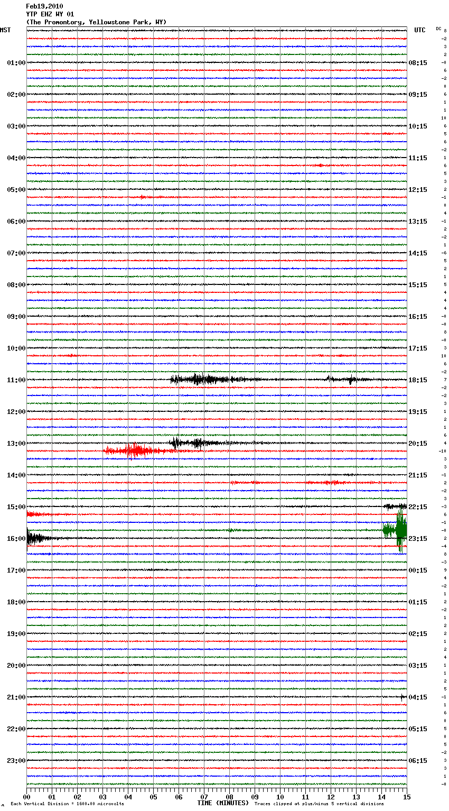The image size is (449, 811).
Task: Click the Traces clipped footnote text
Action: (x=319, y=804)
